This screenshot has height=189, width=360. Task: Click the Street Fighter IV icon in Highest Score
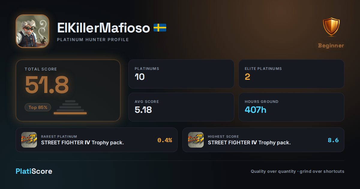(196, 140)
